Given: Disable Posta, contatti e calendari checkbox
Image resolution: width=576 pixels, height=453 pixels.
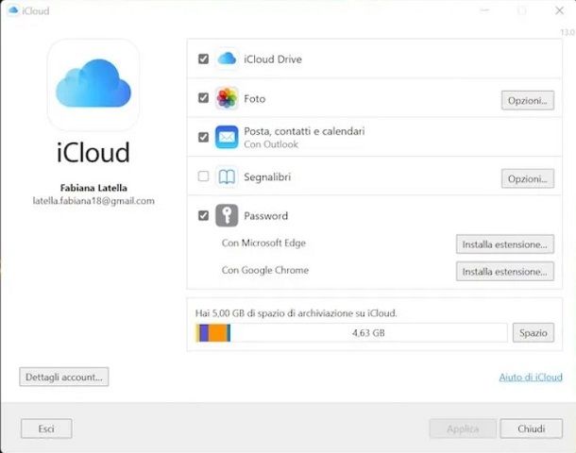Looking at the screenshot, I should pos(203,137).
